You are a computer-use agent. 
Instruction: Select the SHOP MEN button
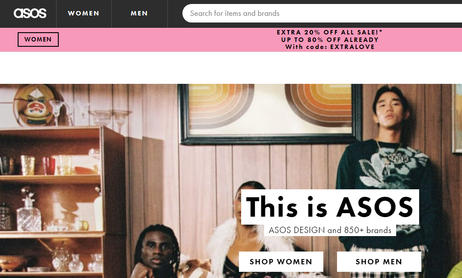pyautogui.click(x=379, y=262)
